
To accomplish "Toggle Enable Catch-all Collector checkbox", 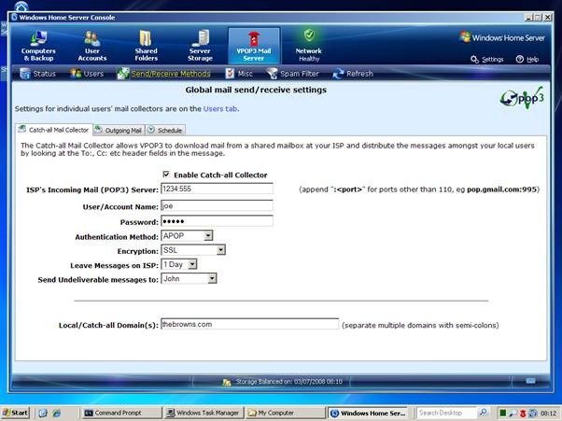I will (166, 175).
